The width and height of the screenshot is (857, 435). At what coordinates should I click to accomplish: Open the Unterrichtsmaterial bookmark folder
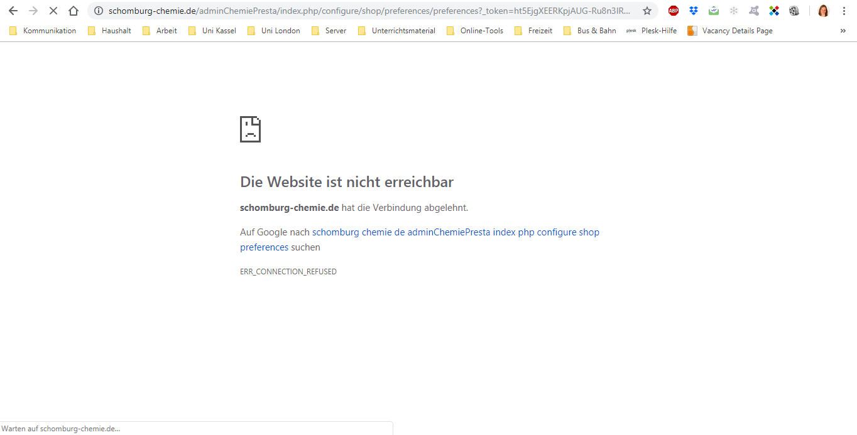[396, 31]
